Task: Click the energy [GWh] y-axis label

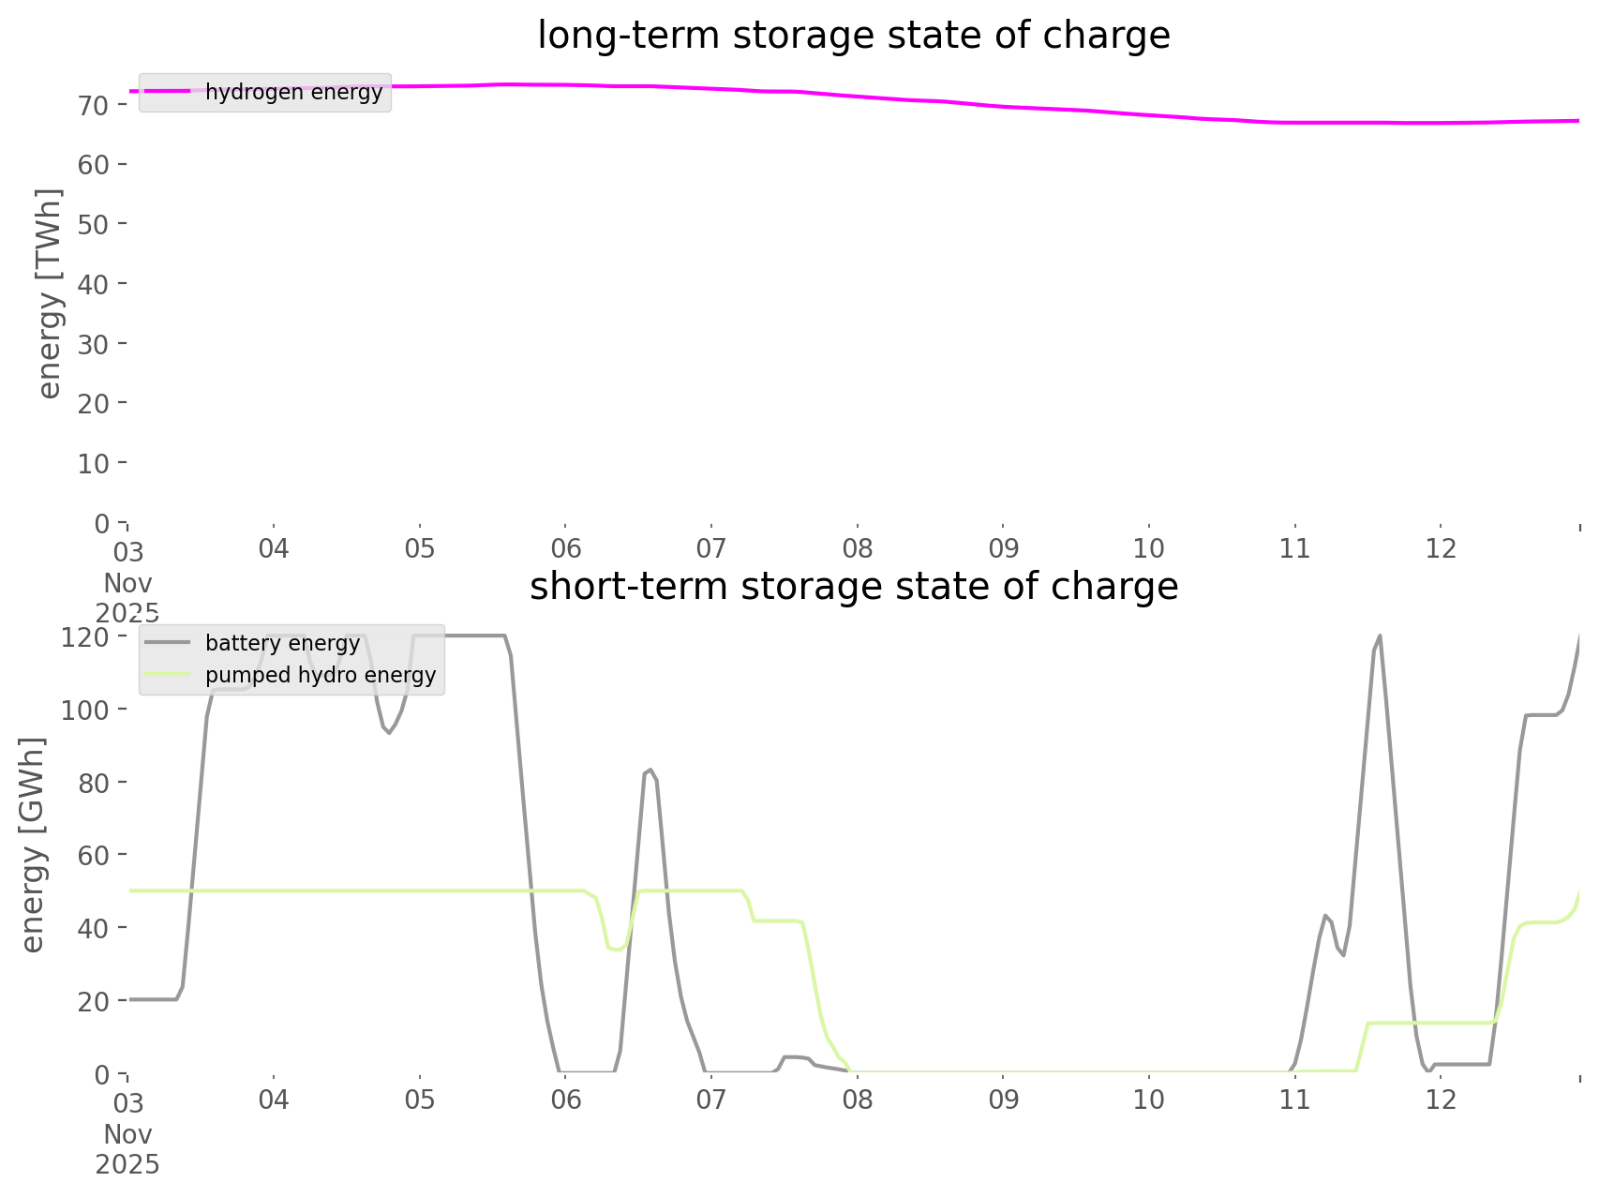Action: pyautogui.click(x=33, y=845)
